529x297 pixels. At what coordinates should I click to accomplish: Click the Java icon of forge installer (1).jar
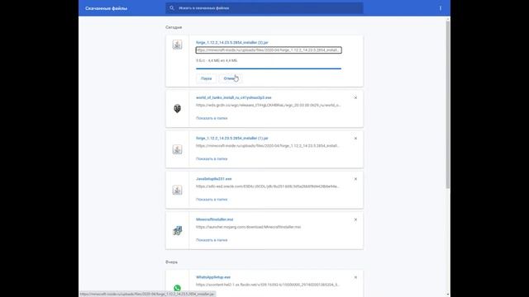[177, 149]
